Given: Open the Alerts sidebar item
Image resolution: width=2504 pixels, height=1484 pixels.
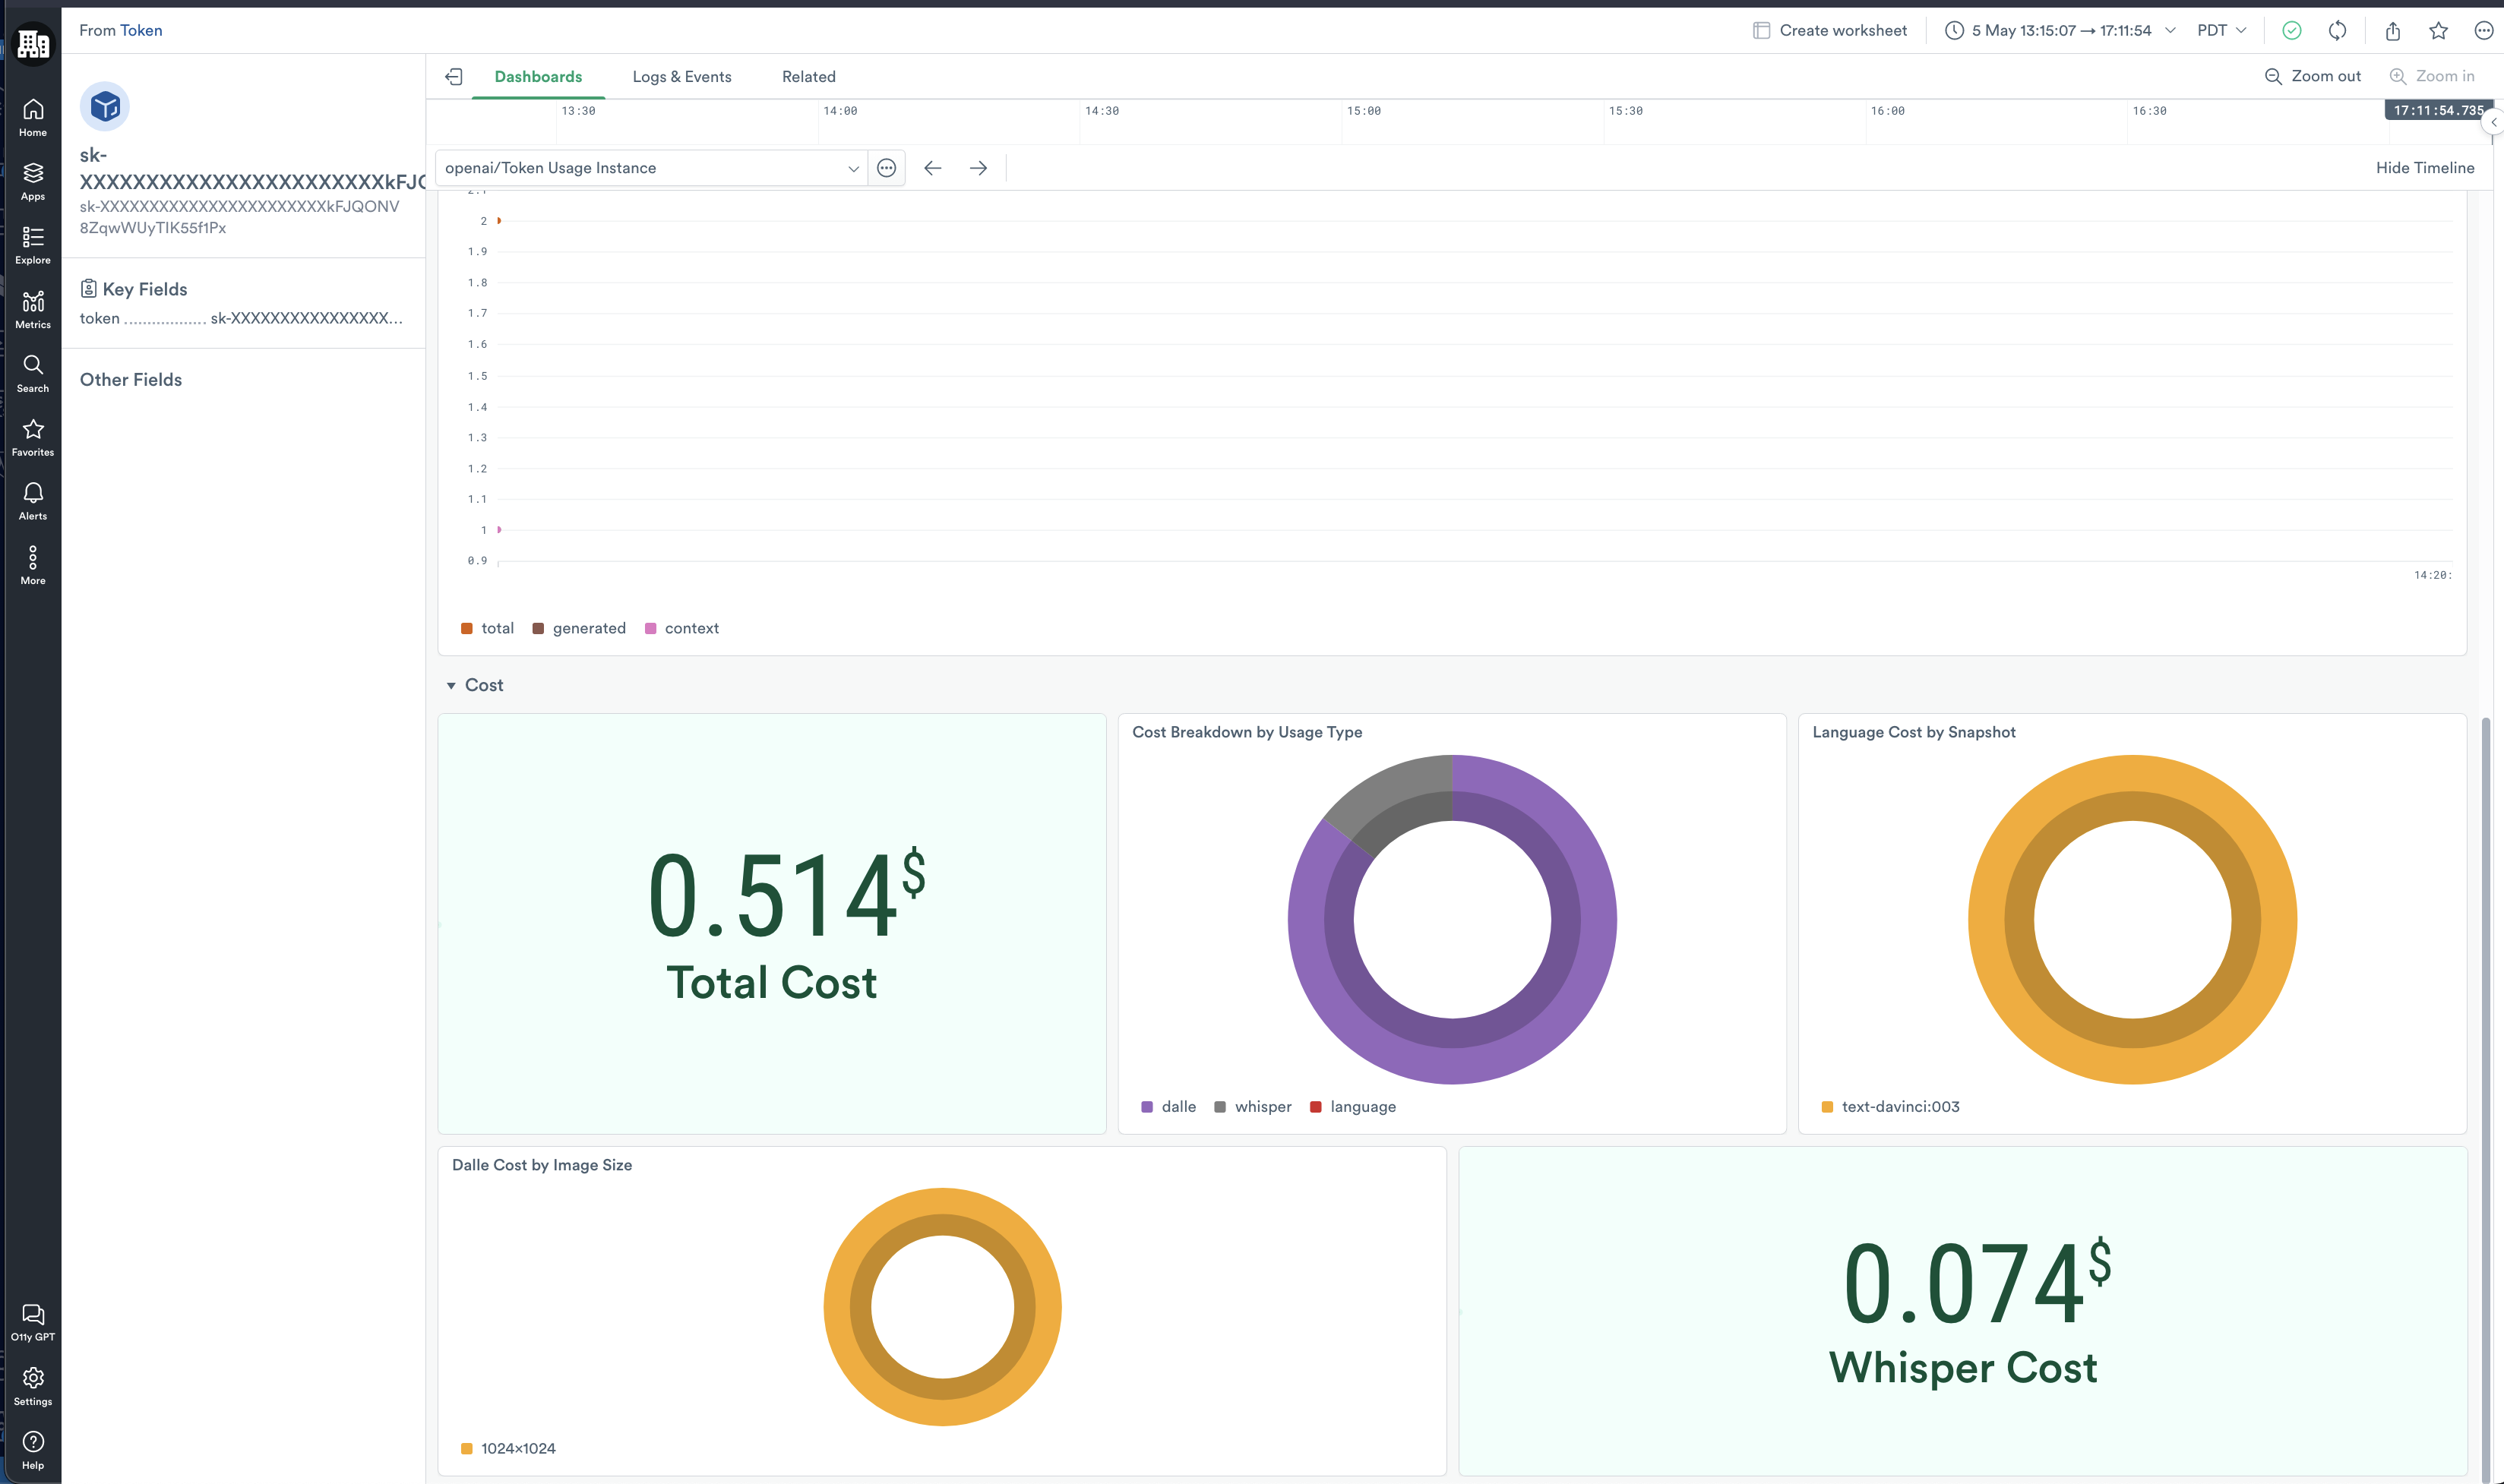Looking at the screenshot, I should 33,502.
